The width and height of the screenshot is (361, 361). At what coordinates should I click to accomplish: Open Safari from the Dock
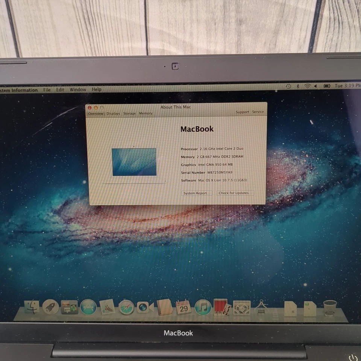126,308
